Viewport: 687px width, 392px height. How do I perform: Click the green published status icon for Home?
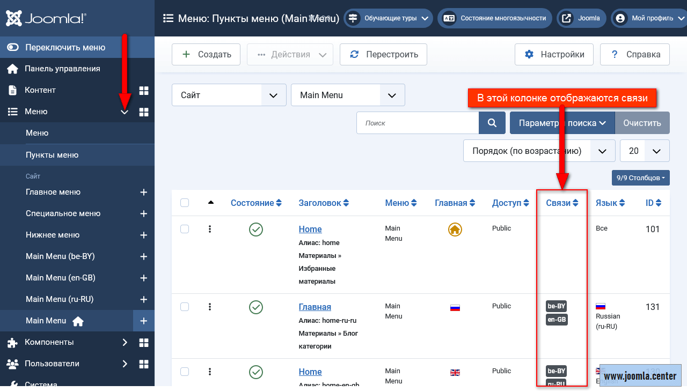click(x=256, y=230)
